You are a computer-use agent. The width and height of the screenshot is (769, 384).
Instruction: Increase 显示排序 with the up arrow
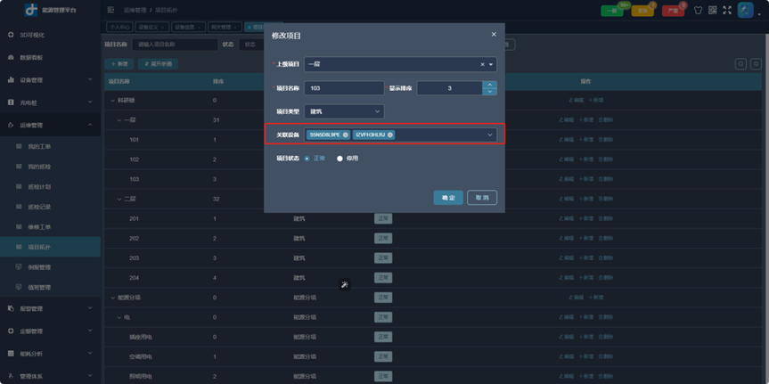pos(489,85)
